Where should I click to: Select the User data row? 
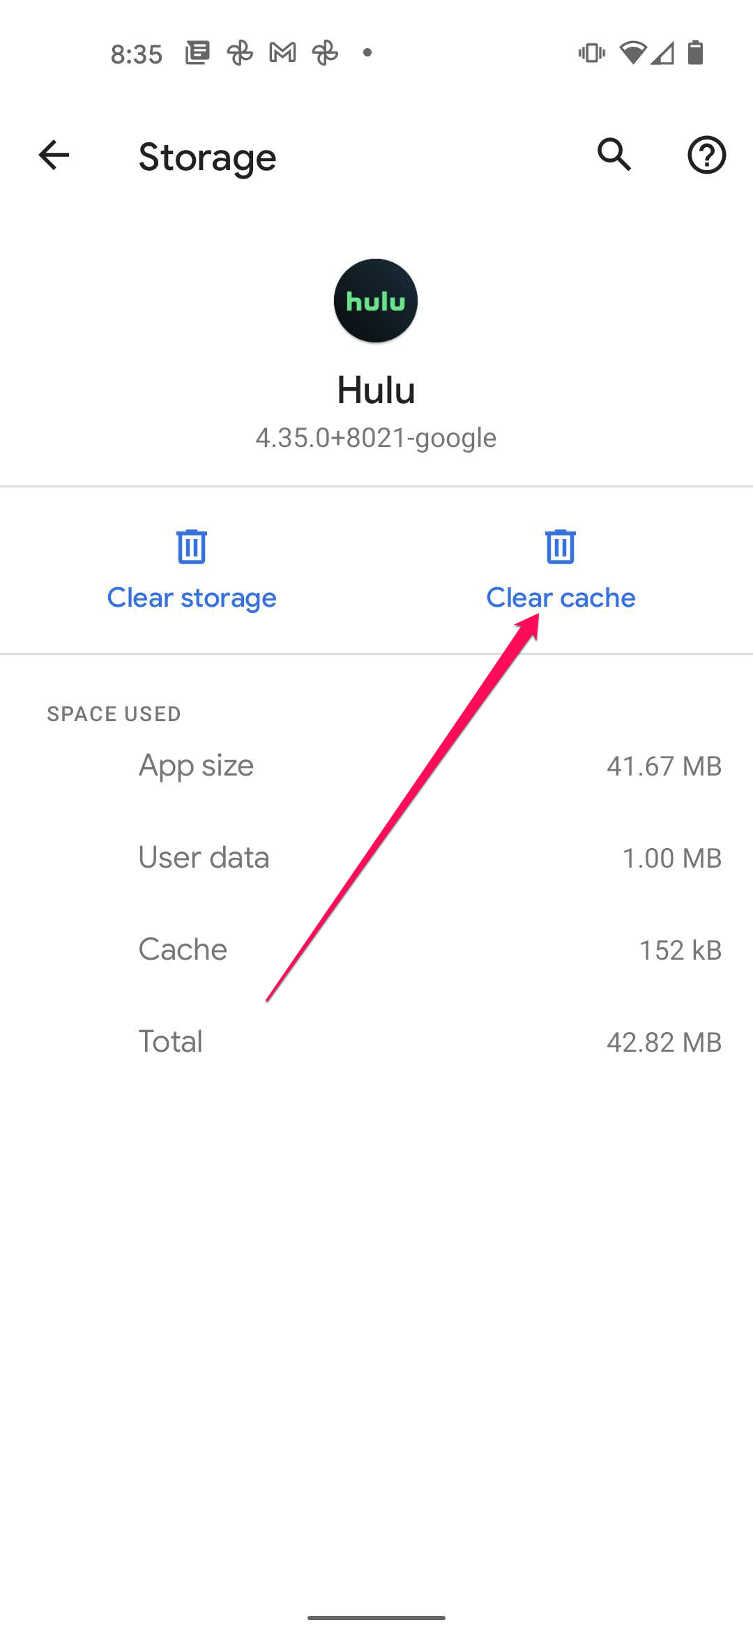(376, 857)
